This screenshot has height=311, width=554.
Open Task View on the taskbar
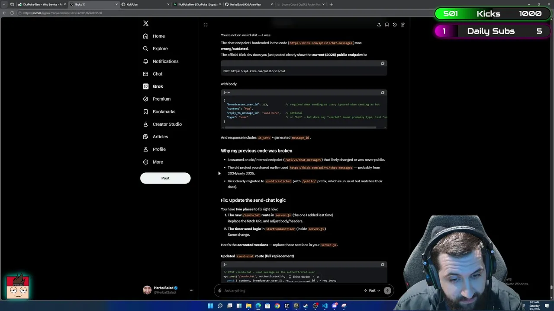(x=230, y=306)
